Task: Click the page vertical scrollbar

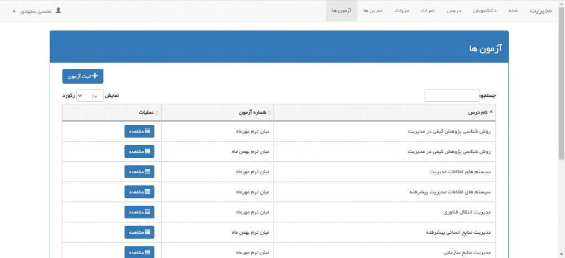Action: coord(561,83)
